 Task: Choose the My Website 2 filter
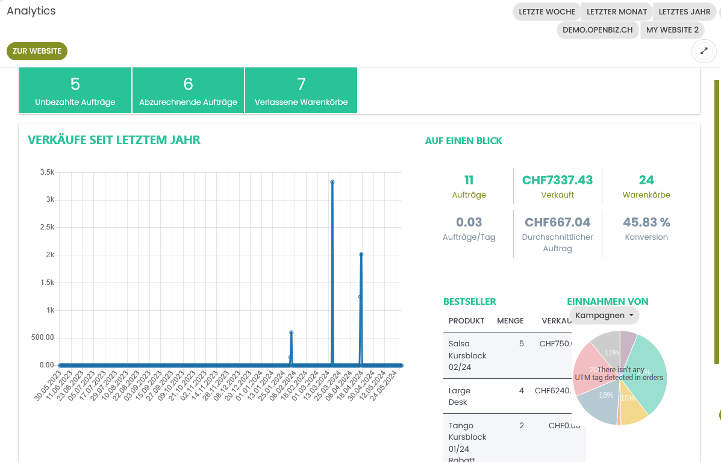pos(672,30)
